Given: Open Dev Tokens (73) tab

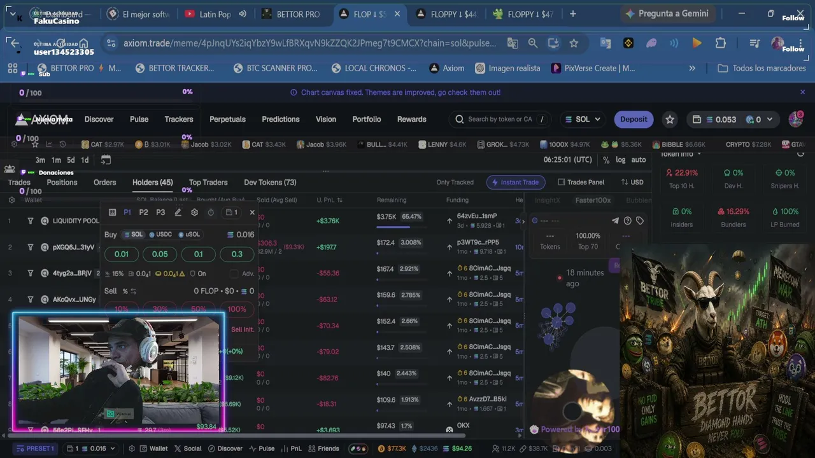Looking at the screenshot, I should 270,183.
